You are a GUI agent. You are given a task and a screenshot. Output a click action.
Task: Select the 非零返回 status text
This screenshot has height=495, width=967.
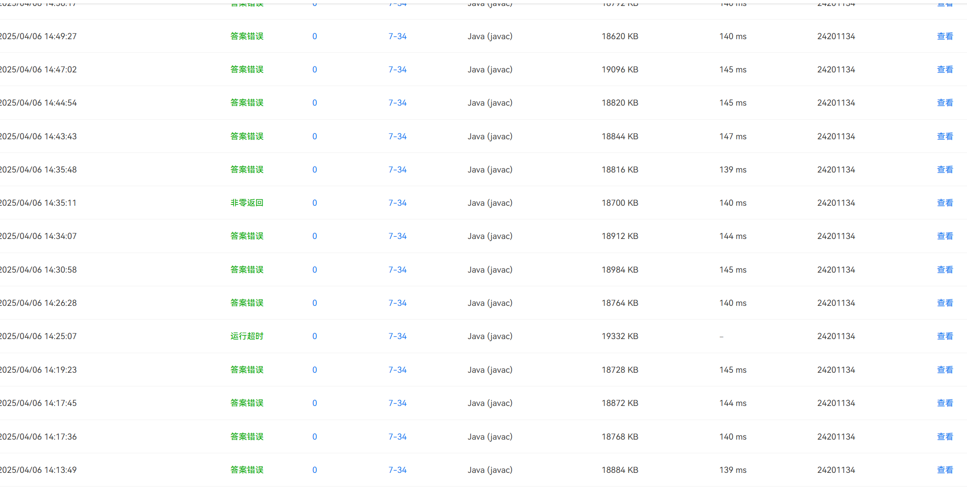246,203
